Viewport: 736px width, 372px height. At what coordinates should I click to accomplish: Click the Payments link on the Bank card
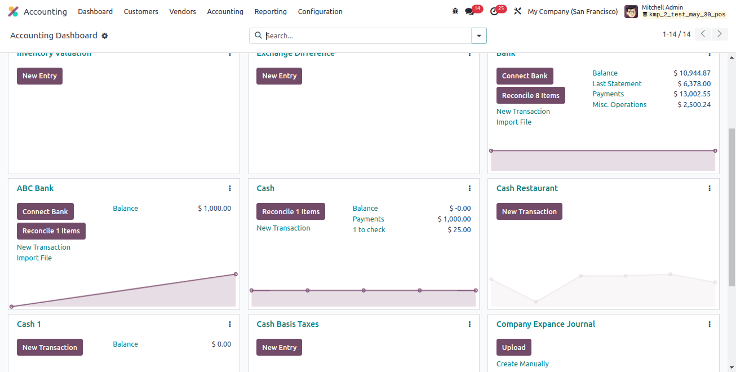coord(608,94)
